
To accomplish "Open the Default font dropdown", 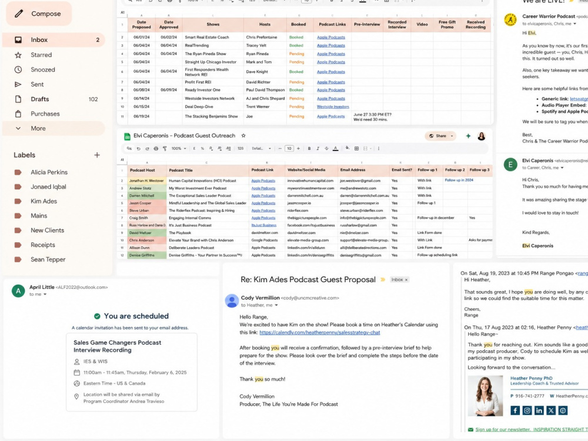I will (x=262, y=149).
